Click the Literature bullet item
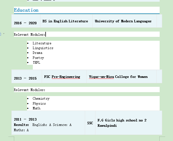 click(42, 43)
